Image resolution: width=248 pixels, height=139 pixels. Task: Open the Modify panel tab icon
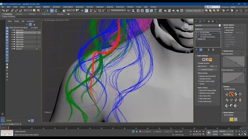[x=200, y=22]
